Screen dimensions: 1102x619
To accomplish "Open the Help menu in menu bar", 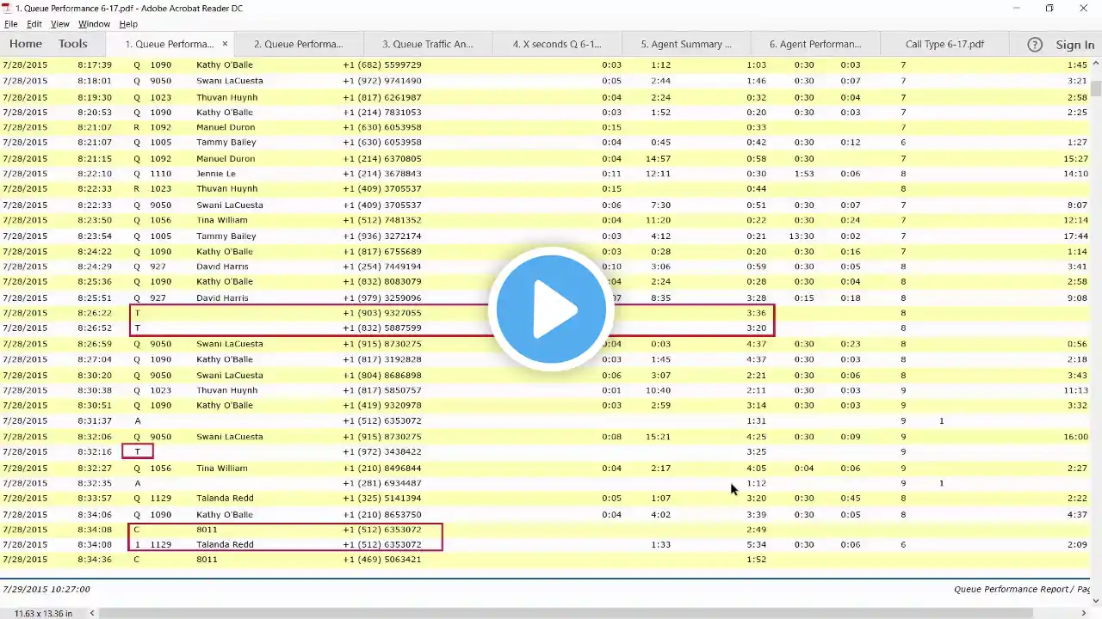I will coord(128,24).
